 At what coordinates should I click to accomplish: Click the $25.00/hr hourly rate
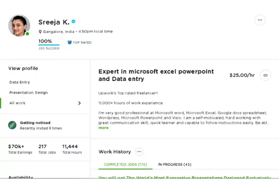click(x=242, y=75)
